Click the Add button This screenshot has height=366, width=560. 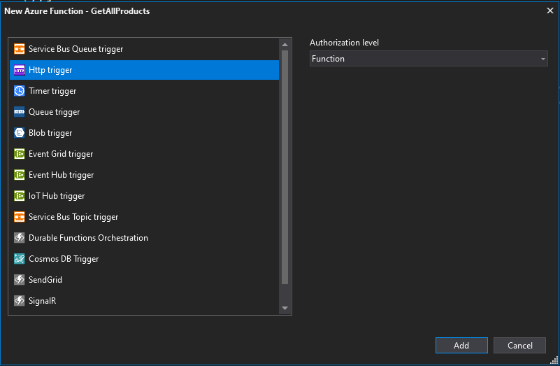click(x=461, y=345)
